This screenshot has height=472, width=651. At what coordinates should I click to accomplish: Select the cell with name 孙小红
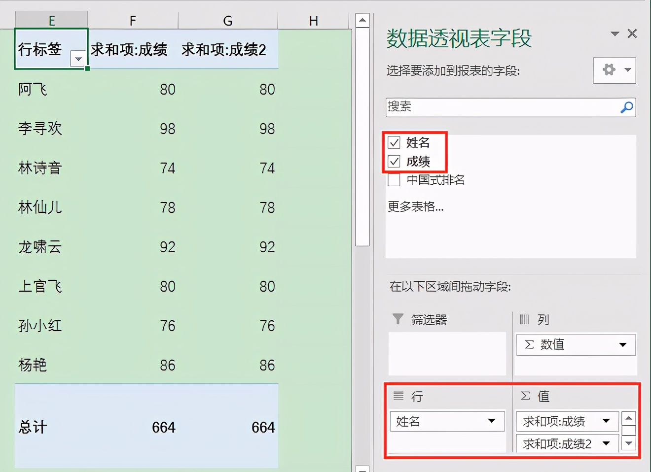pyautogui.click(x=51, y=326)
